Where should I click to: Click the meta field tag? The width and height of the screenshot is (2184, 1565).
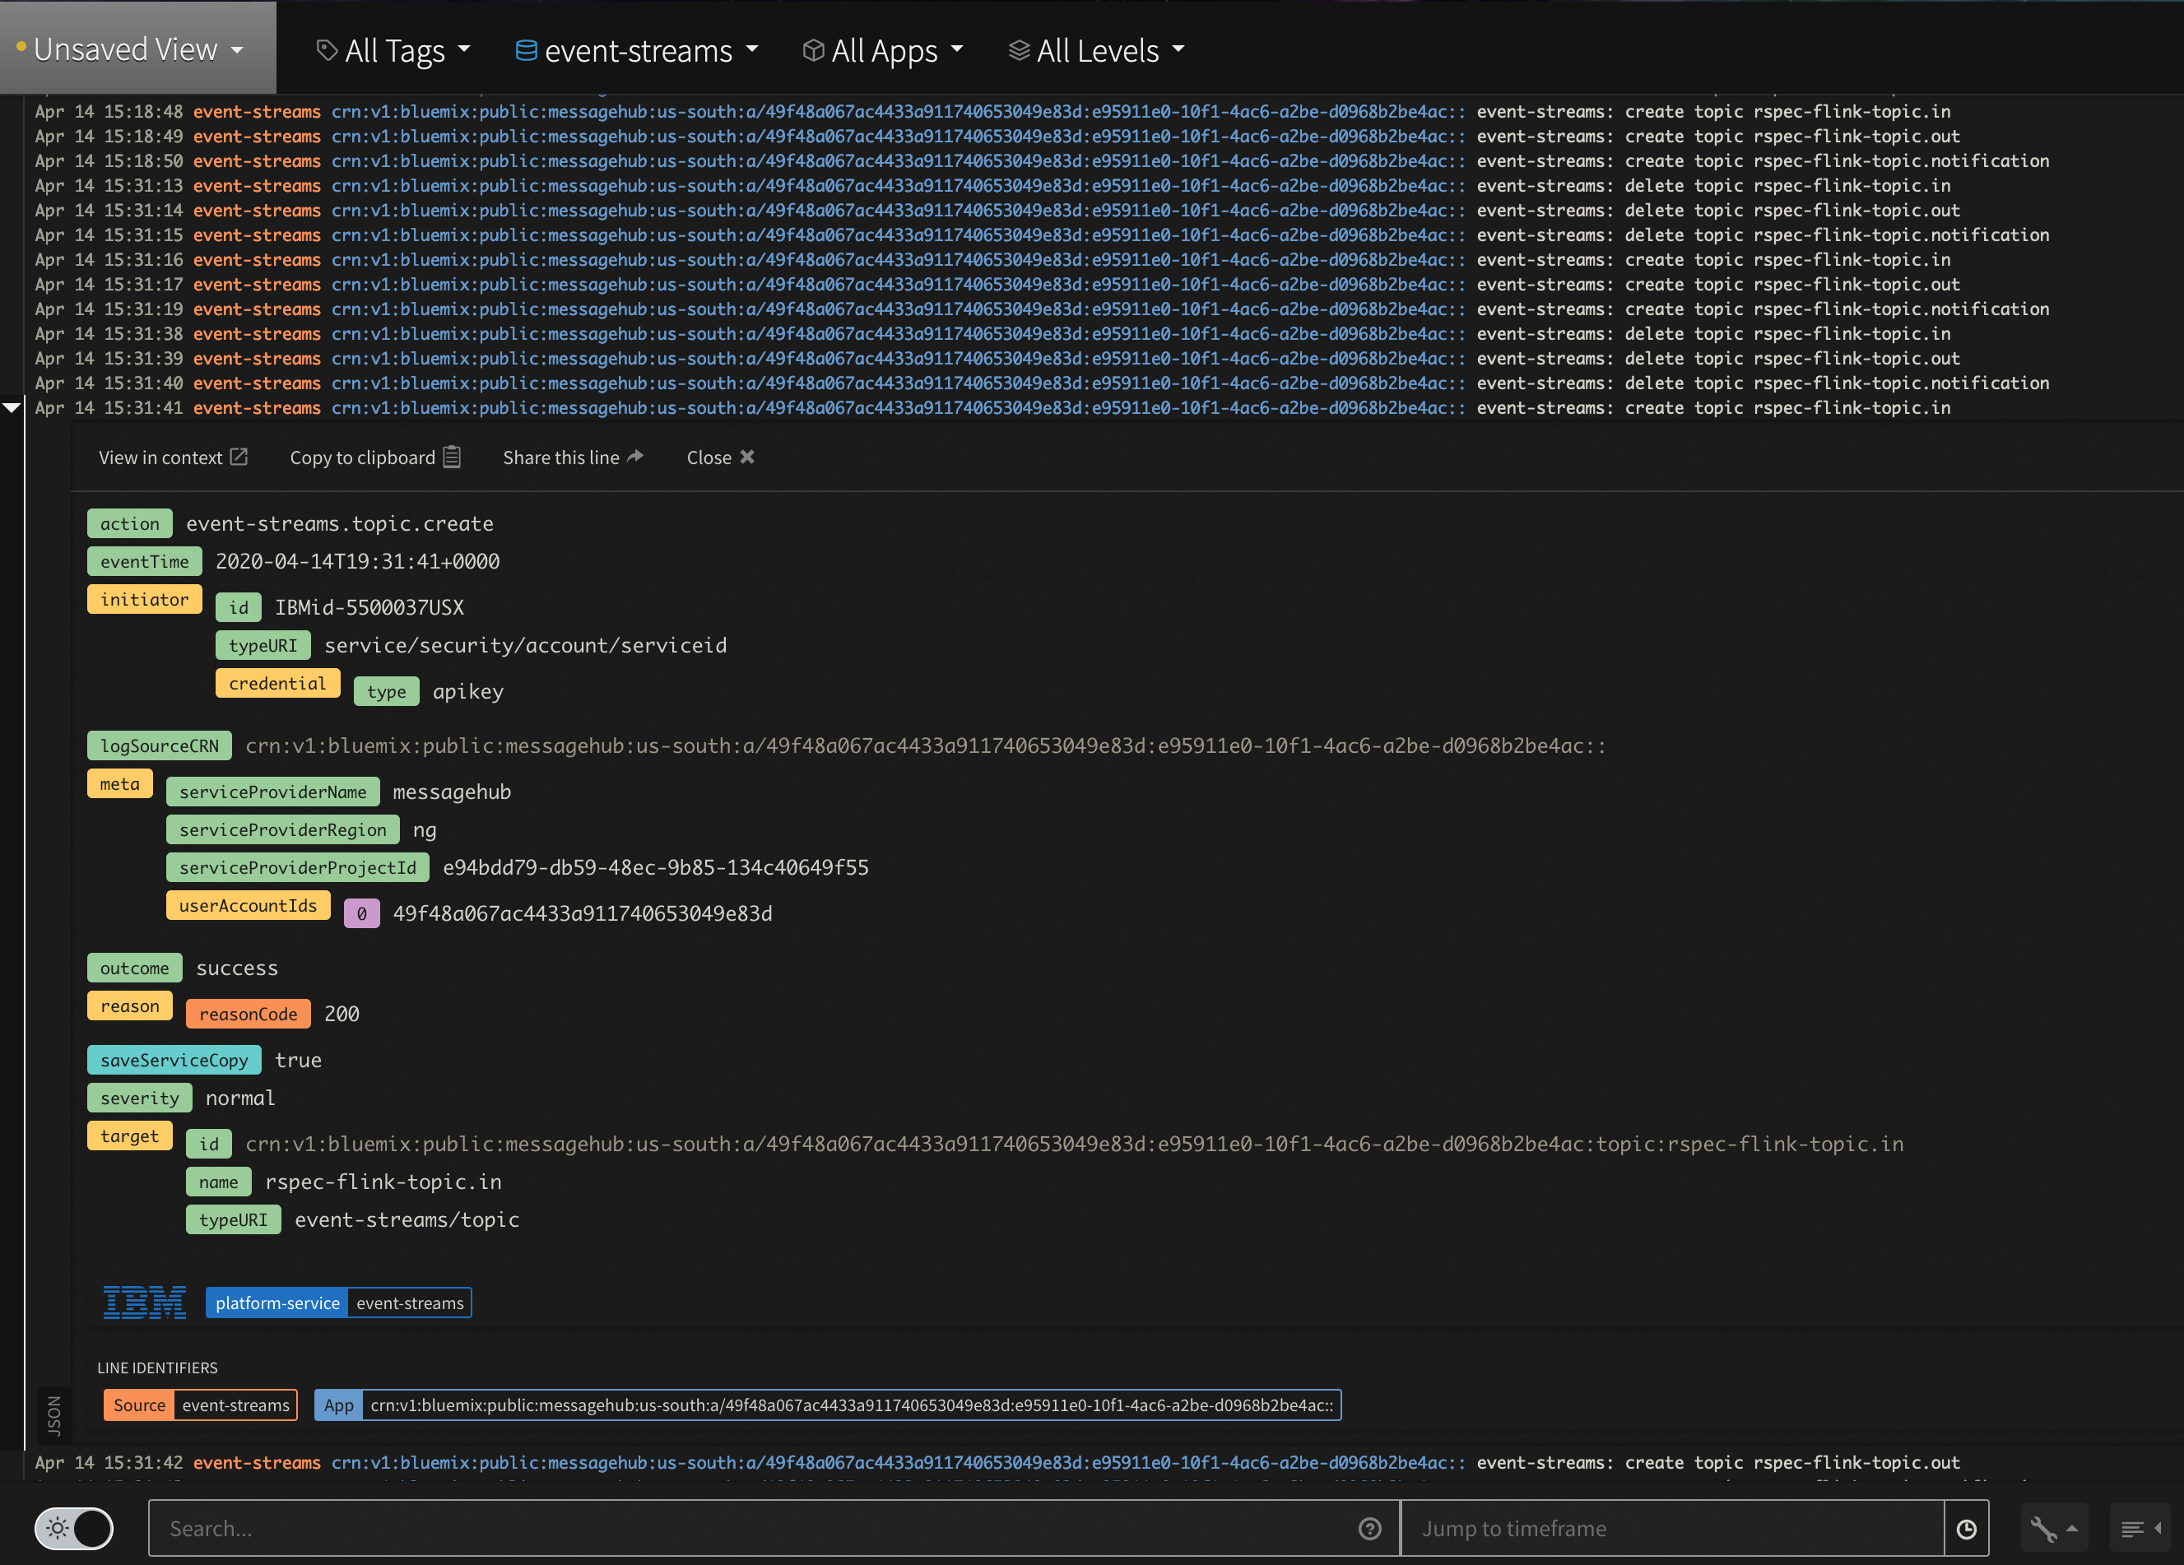pyautogui.click(x=119, y=784)
